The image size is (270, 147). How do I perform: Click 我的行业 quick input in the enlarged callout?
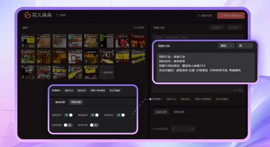click(69, 90)
